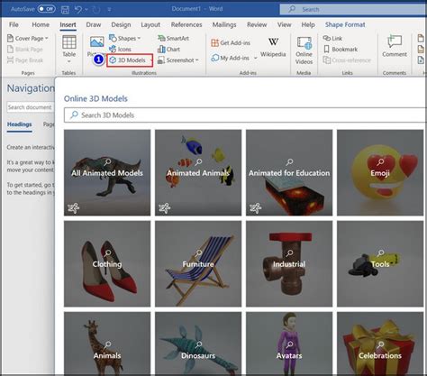The width and height of the screenshot is (427, 376).
Task: Open the Wikipedia add-in
Action: (273, 47)
